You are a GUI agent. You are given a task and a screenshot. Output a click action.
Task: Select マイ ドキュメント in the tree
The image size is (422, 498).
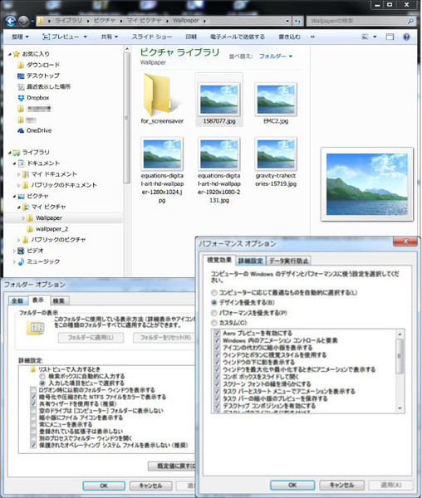point(50,174)
